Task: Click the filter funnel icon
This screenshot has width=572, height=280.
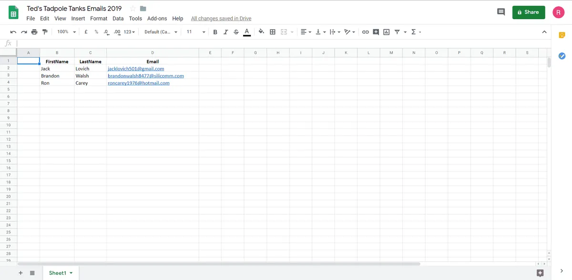Action: pyautogui.click(x=397, y=32)
